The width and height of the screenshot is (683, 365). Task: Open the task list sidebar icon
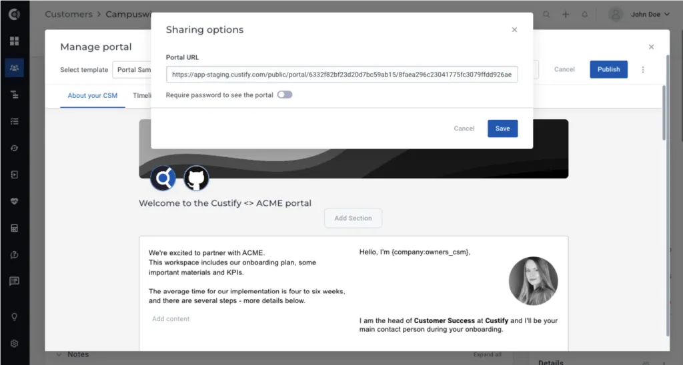[x=15, y=121]
